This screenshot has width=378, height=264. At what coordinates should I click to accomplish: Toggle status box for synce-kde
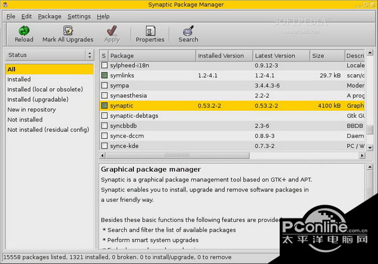(104, 146)
